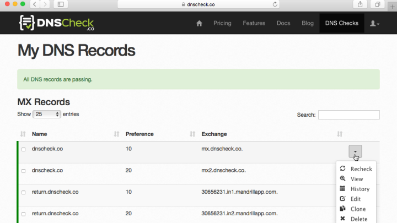This screenshot has height=223, width=397.
Task: Toggle the row actions dropdown button
Action: (355, 151)
